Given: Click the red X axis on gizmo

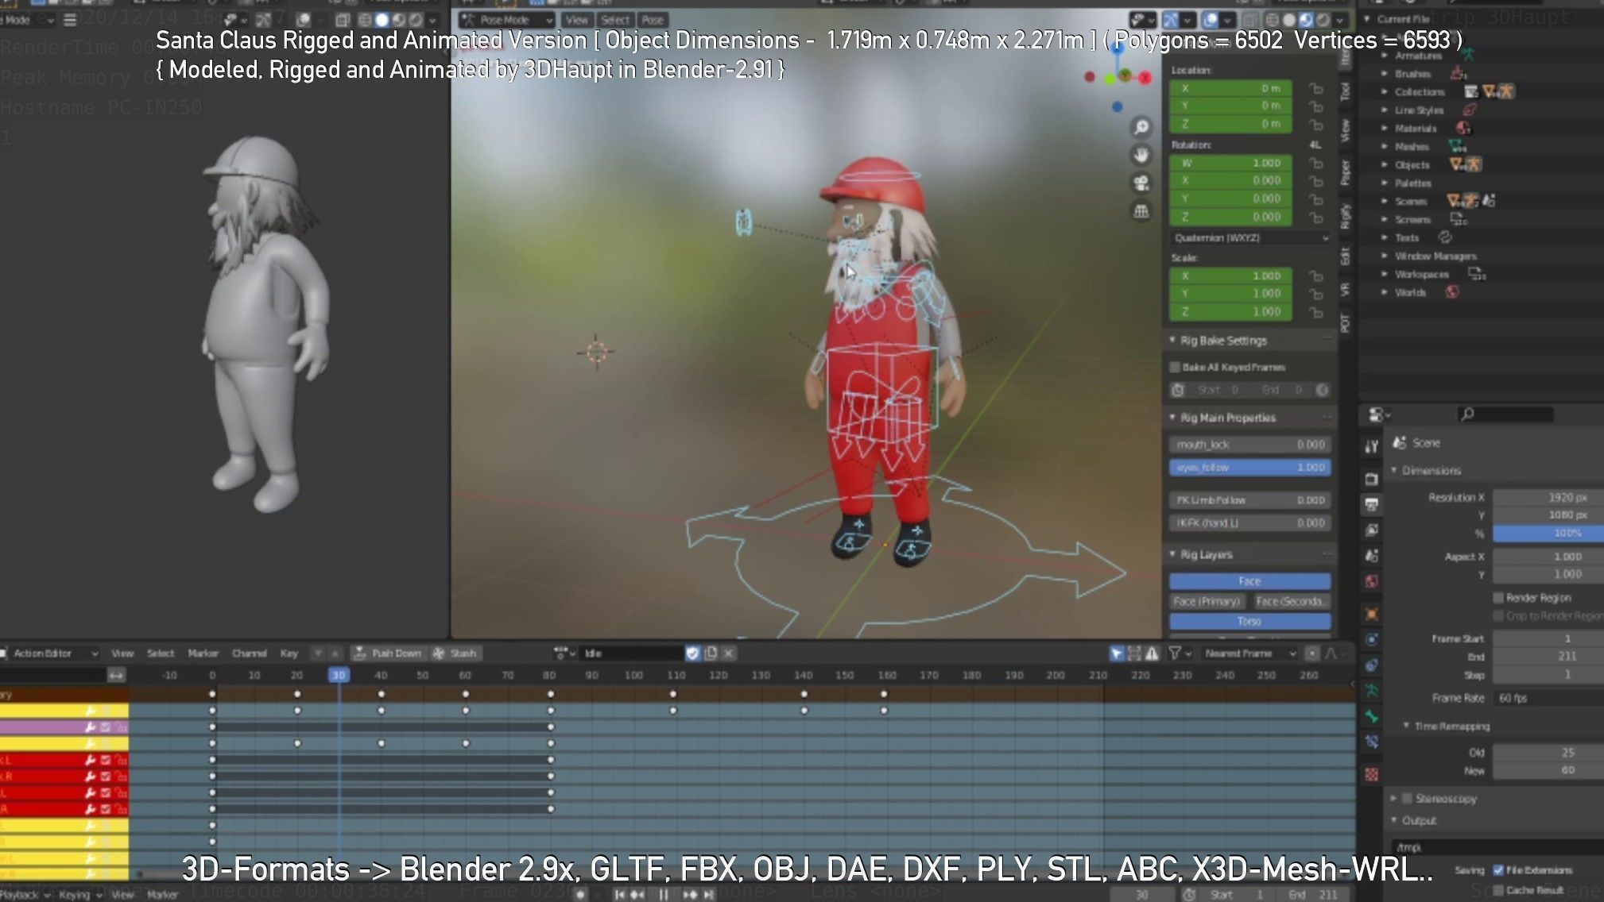Looking at the screenshot, I should pos(1145,77).
